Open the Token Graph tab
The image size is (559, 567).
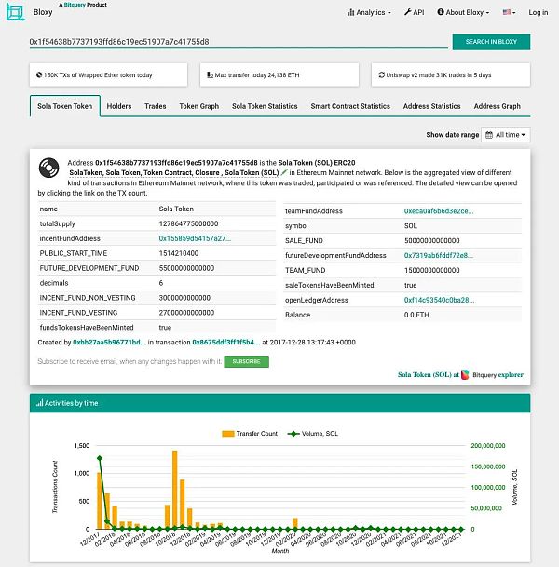(x=198, y=106)
